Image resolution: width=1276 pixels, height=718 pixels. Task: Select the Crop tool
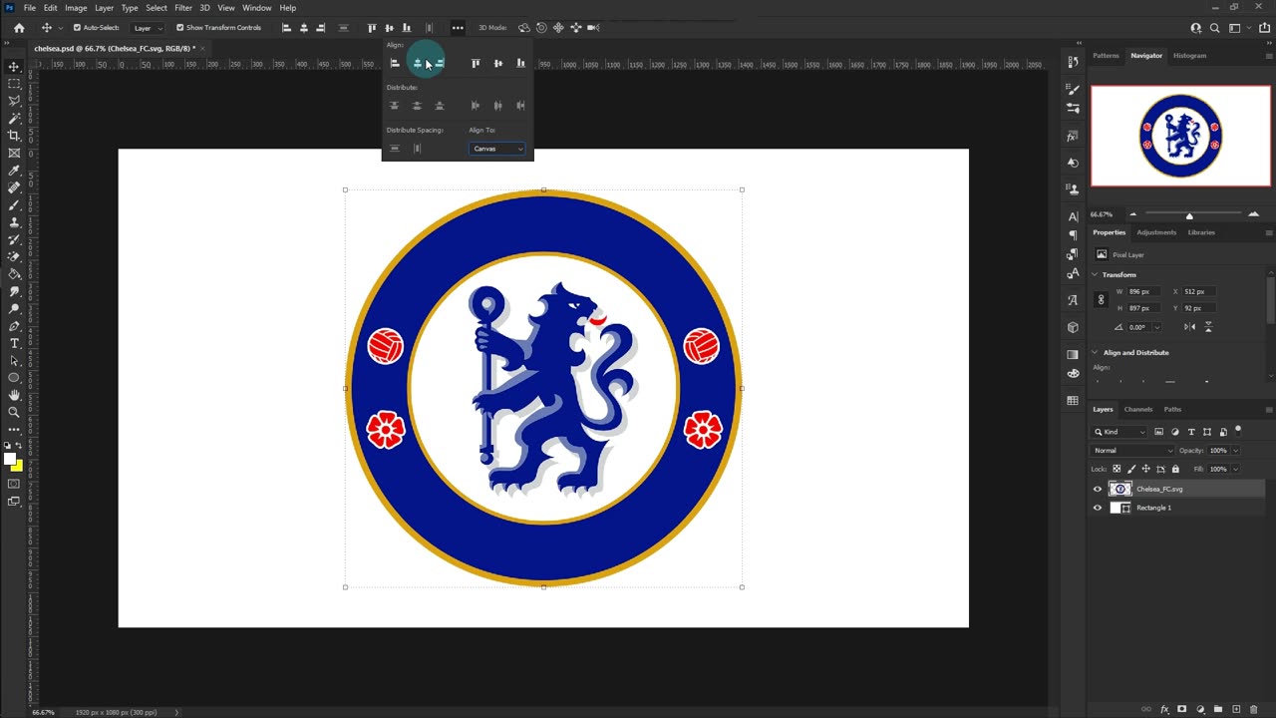pos(14,136)
